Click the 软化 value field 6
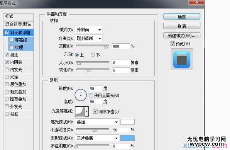The width and height of the screenshot is (230, 150). [121, 70]
